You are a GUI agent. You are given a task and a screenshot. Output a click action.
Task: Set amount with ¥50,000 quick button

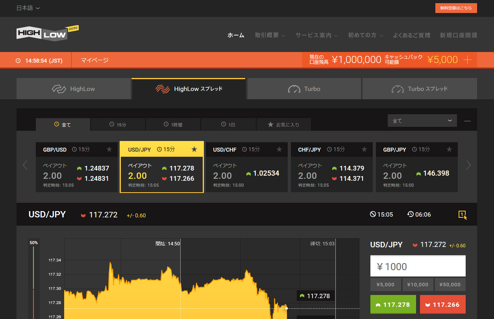[450, 284]
